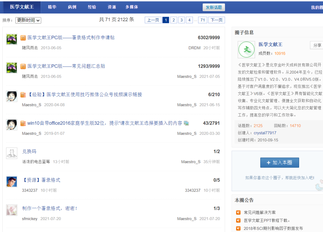Viewport: 323px width, 232px height.
Task: Go to page 3
Action: (182, 20)
